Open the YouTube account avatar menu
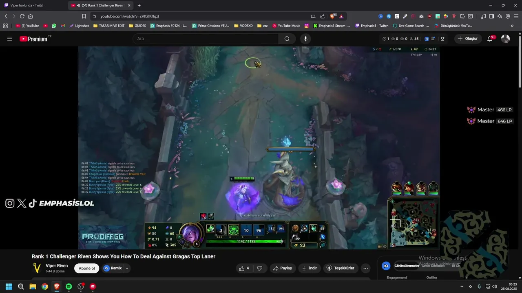Screen dimensions: 522x293 [505, 39]
